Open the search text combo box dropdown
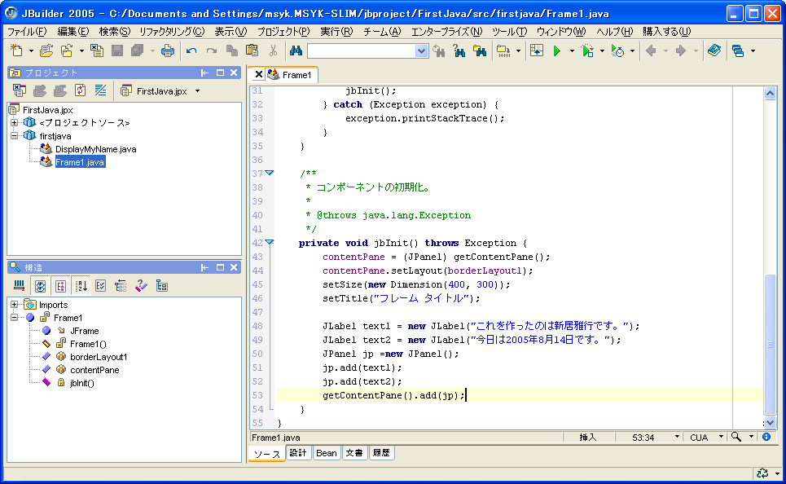Viewport: 786px width, 484px height. [x=421, y=51]
